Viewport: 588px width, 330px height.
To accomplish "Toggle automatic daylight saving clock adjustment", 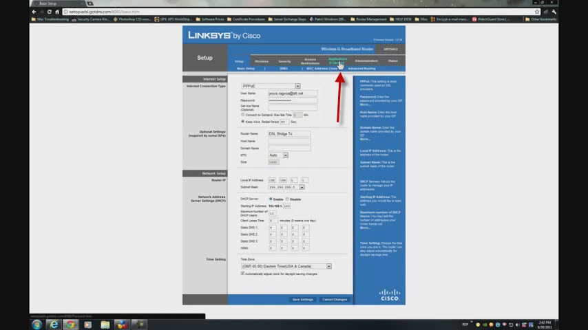I will coord(242,274).
